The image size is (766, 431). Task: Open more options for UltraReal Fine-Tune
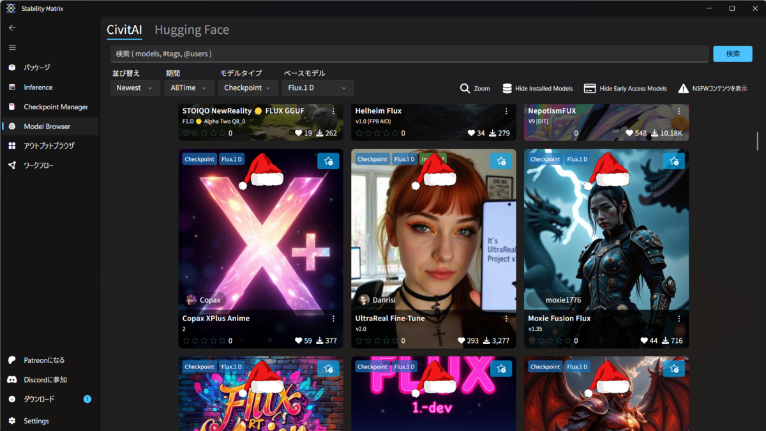pyautogui.click(x=506, y=318)
